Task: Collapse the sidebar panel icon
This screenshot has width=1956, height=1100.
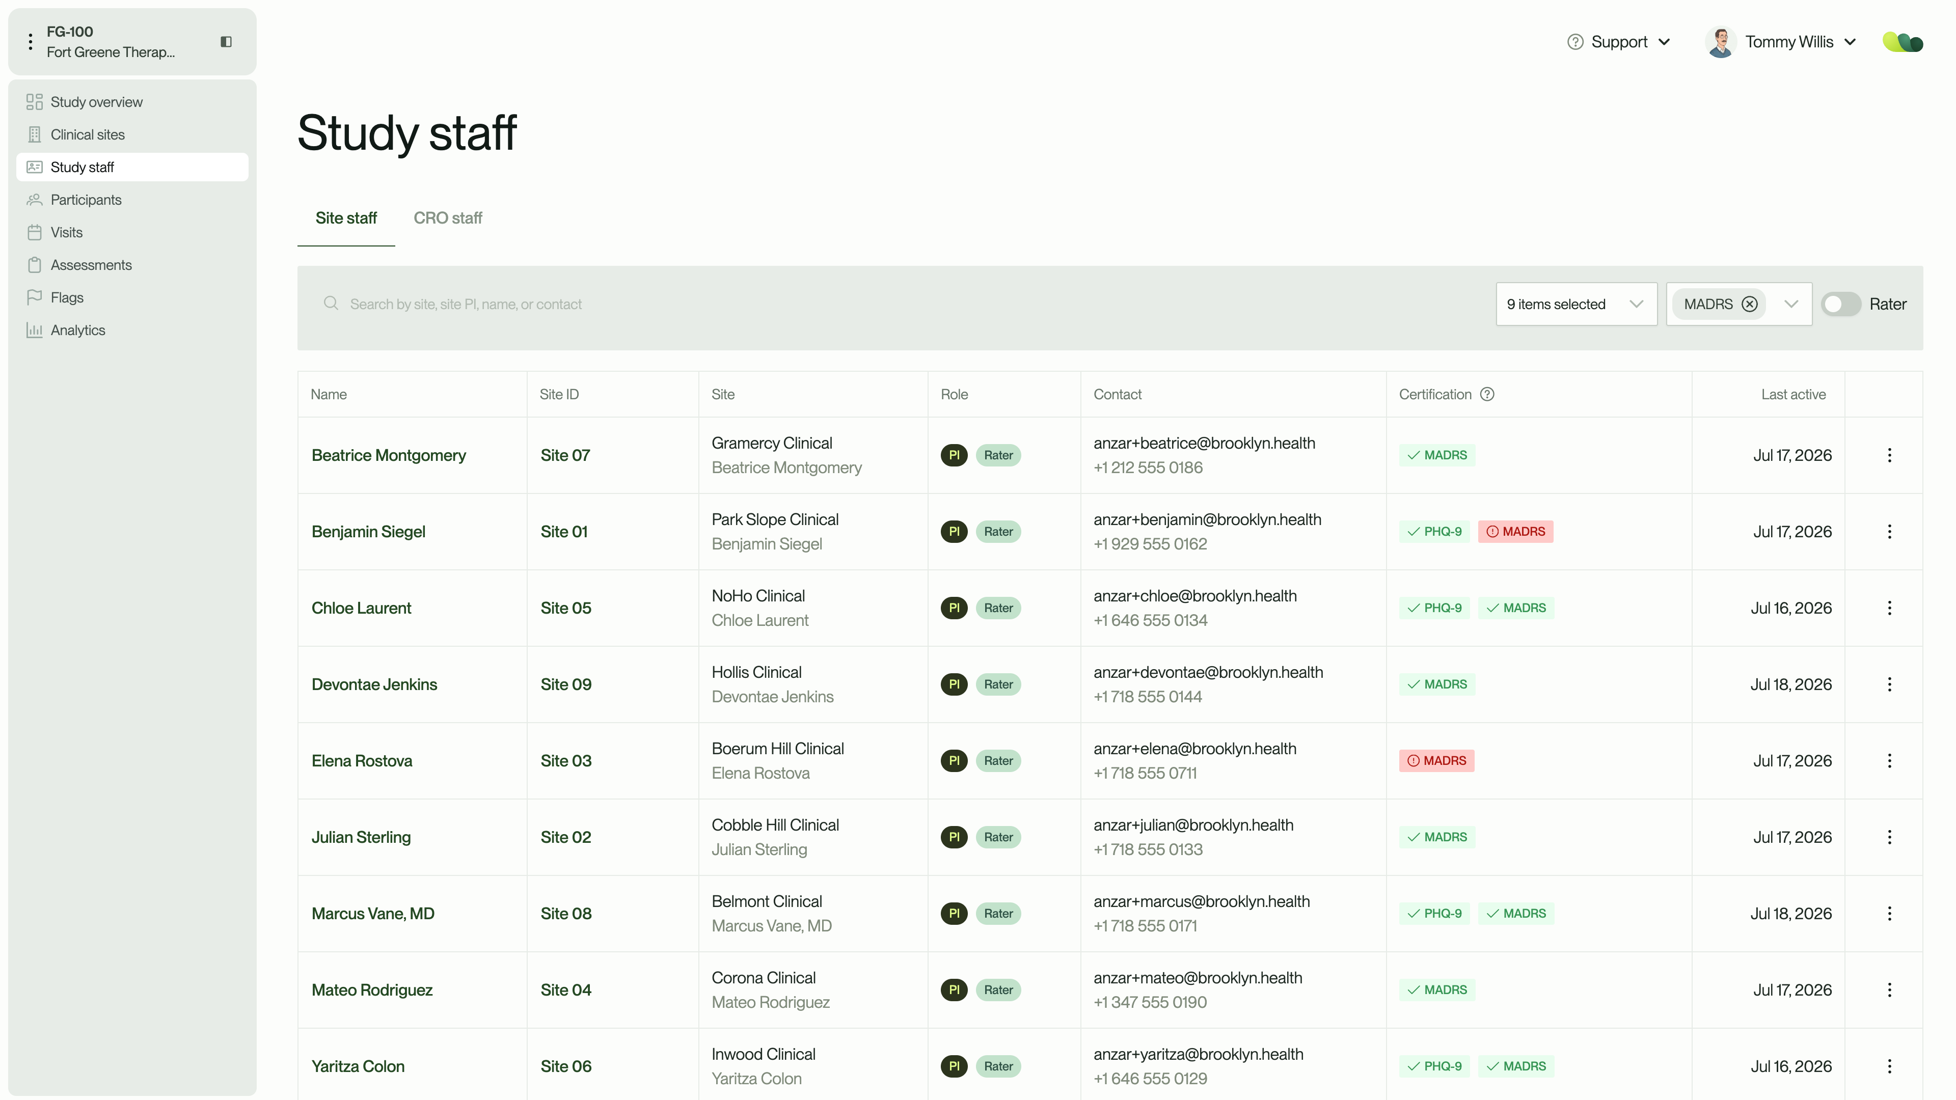Action: click(226, 42)
